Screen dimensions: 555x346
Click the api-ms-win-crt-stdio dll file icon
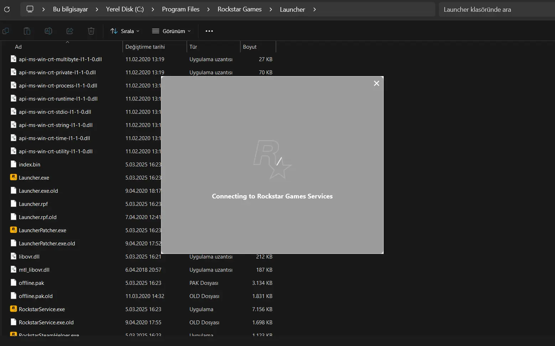(14, 112)
